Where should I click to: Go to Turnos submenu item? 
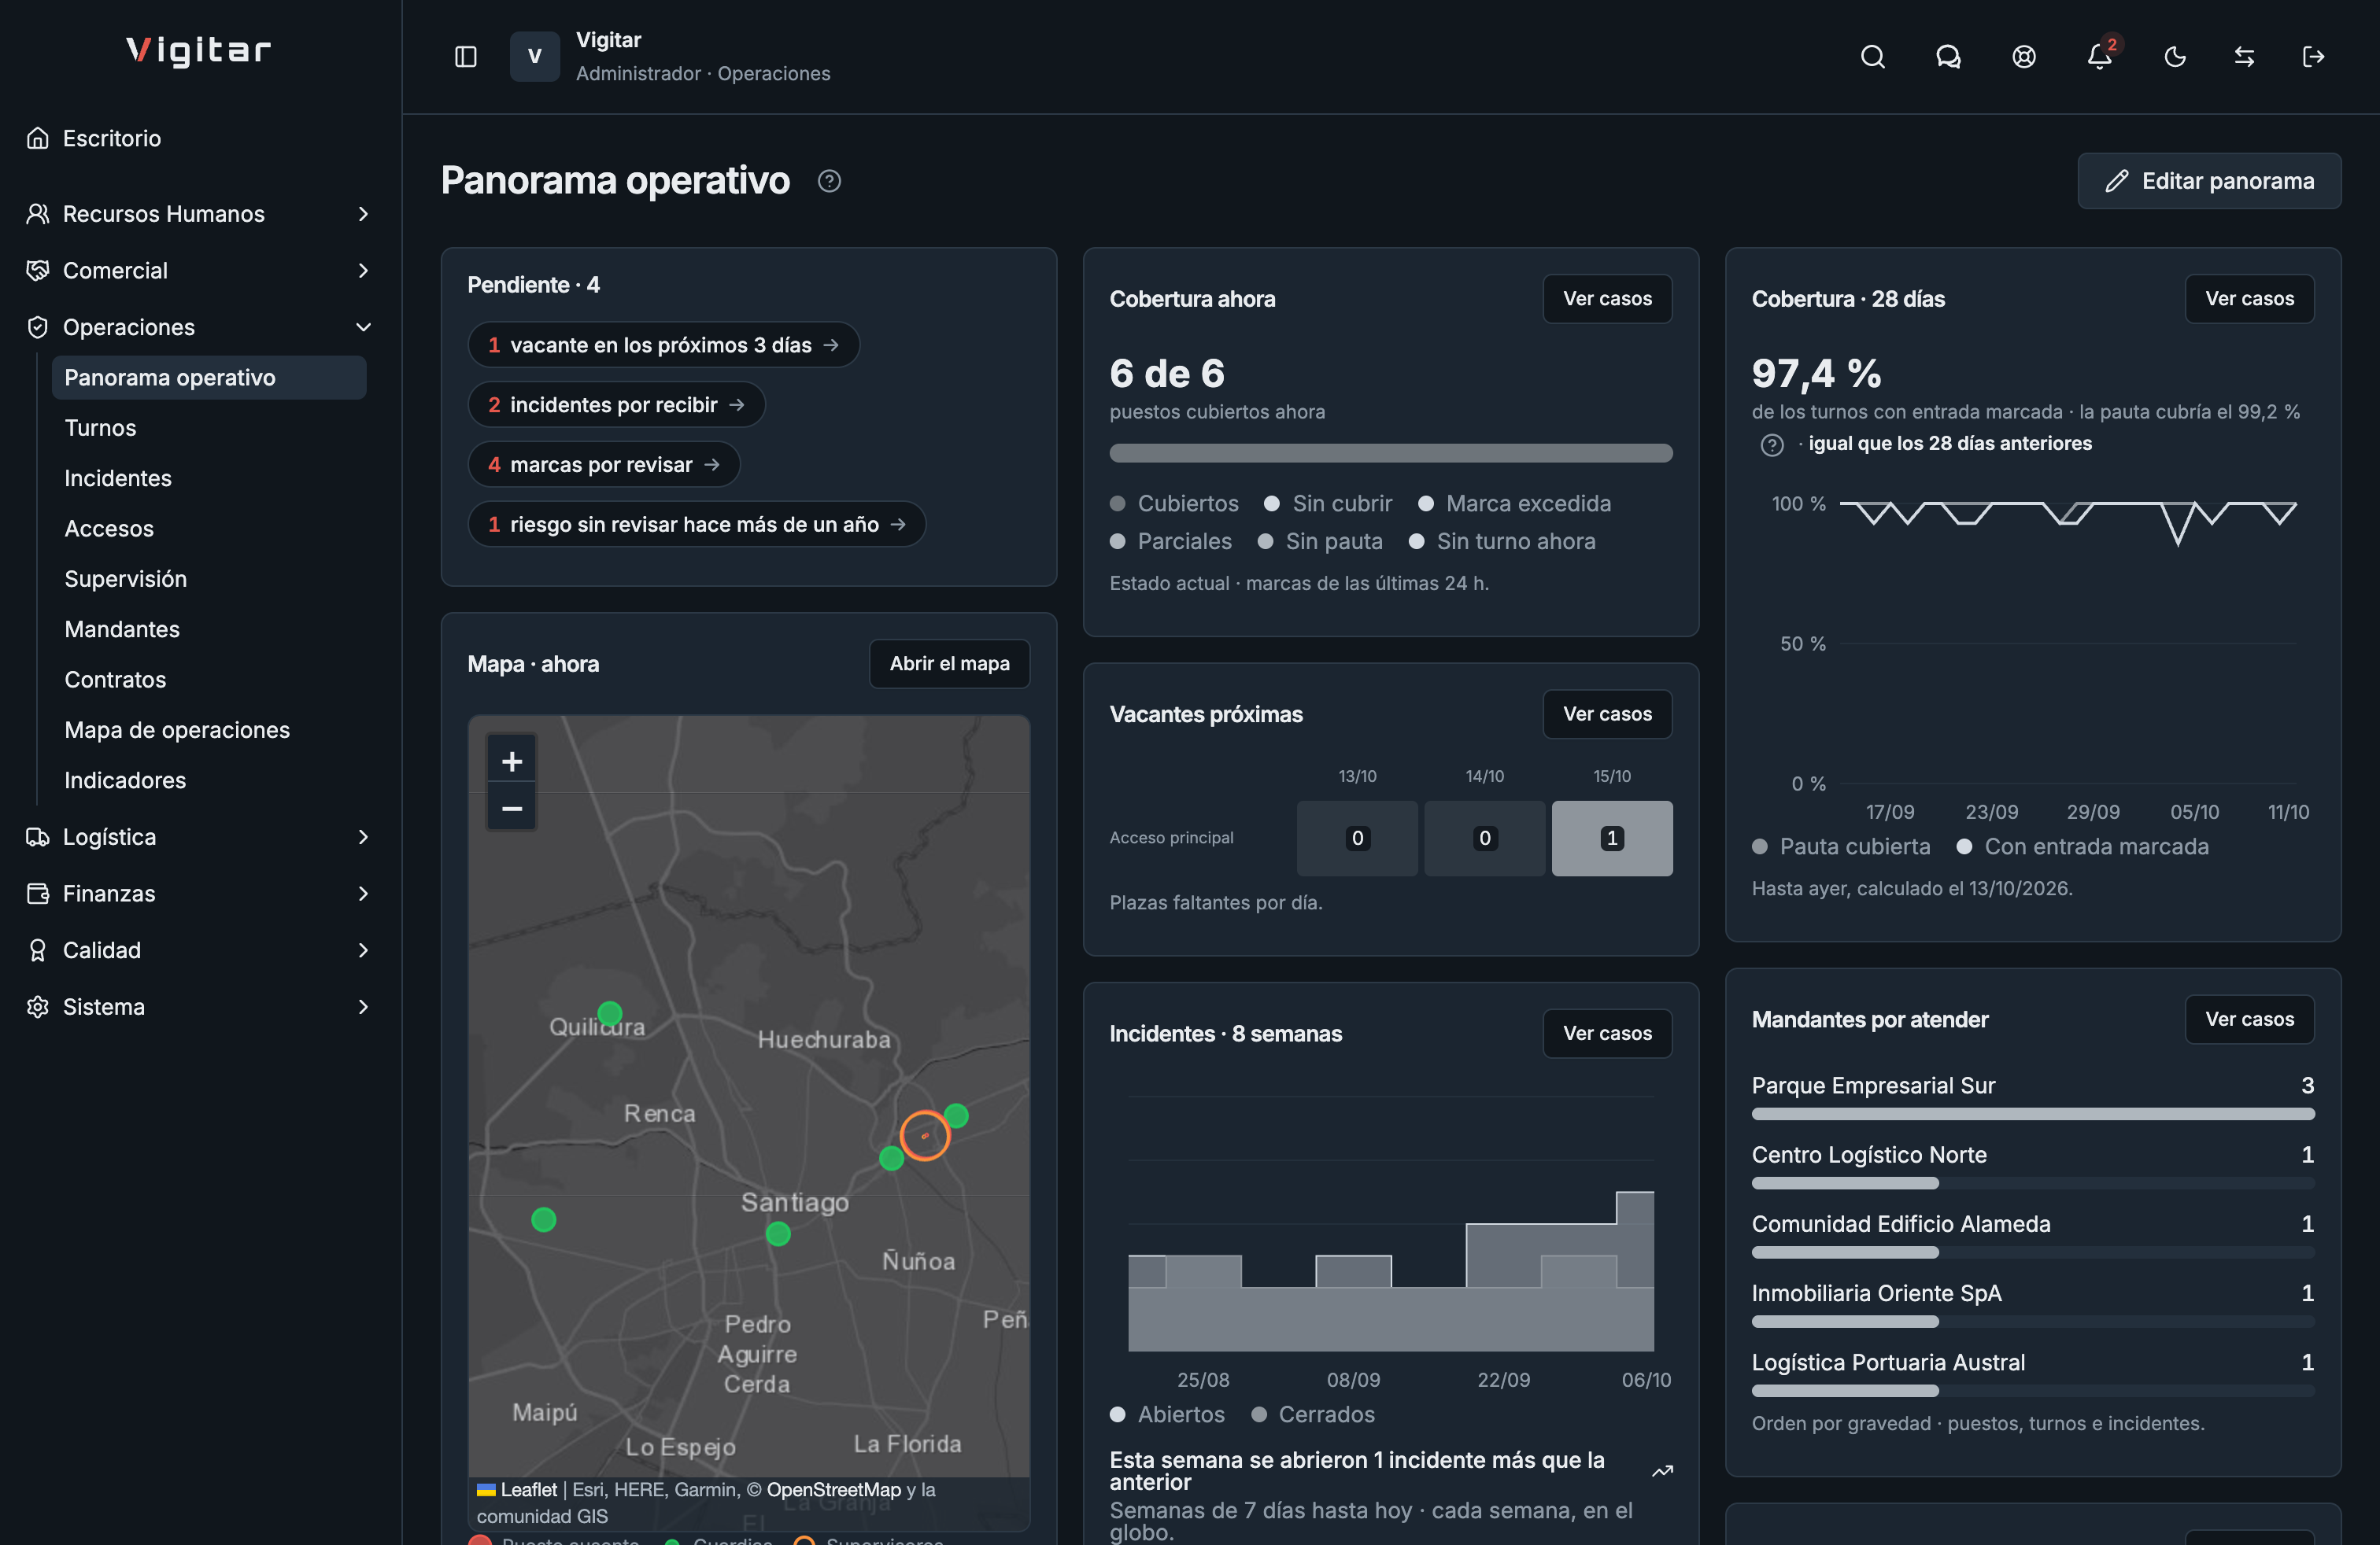[209, 428]
